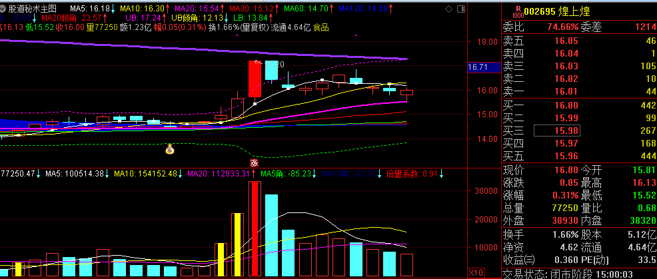
Task: Click the 现价 16.00 value
Action: pos(566,170)
